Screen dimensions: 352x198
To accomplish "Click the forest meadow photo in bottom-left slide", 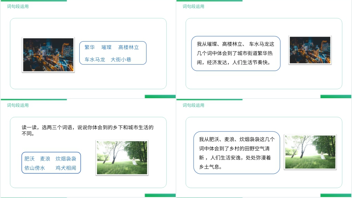I will 122,158.
